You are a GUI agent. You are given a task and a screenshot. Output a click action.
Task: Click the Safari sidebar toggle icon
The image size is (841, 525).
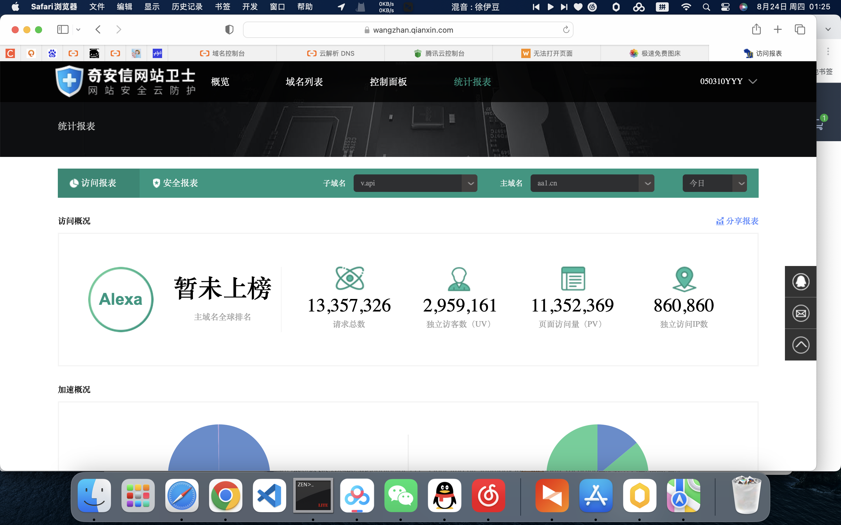pos(62,29)
